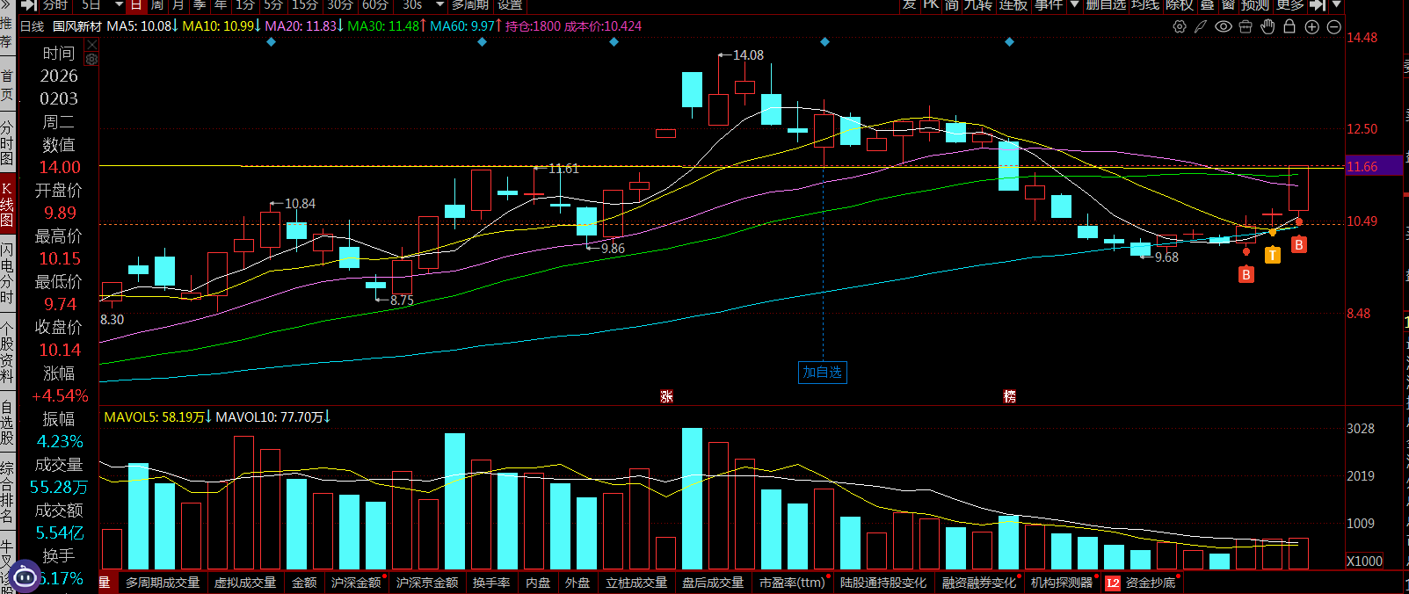Switch to 分时 intraday view

pos(54,4)
